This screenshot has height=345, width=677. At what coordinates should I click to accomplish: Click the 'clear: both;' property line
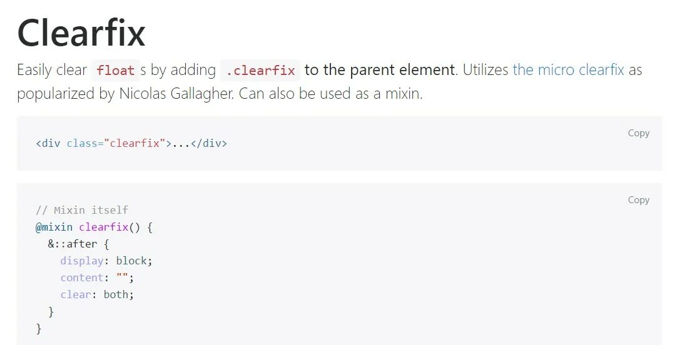(x=97, y=294)
